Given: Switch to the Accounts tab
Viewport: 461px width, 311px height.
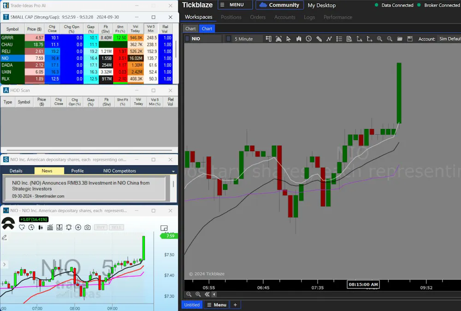Looking at the screenshot, I should pyautogui.click(x=284, y=17).
